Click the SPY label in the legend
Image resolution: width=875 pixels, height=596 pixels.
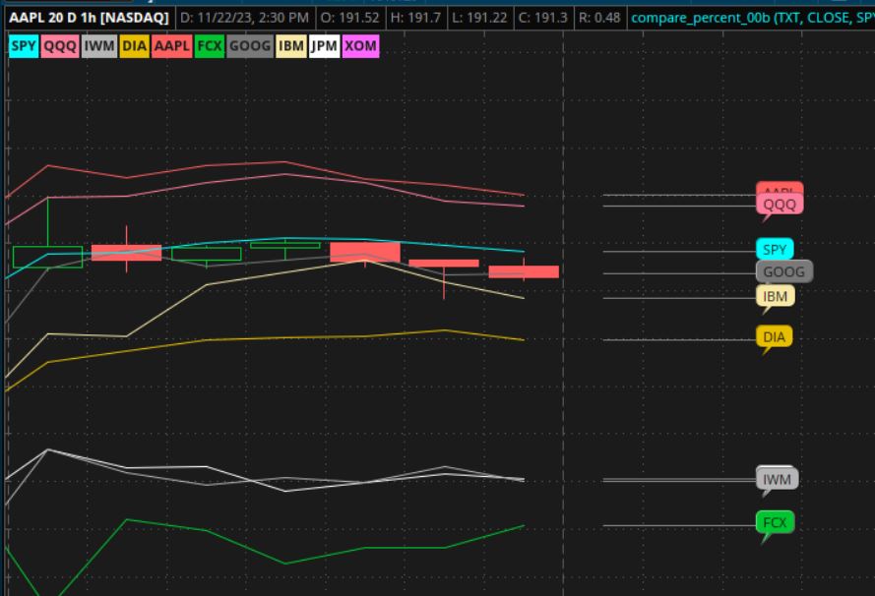click(24, 45)
